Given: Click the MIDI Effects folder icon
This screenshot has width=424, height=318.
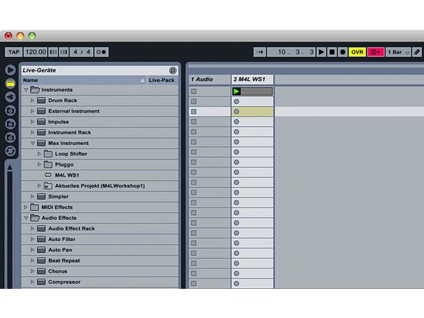Looking at the screenshot, I should click(x=34, y=207).
